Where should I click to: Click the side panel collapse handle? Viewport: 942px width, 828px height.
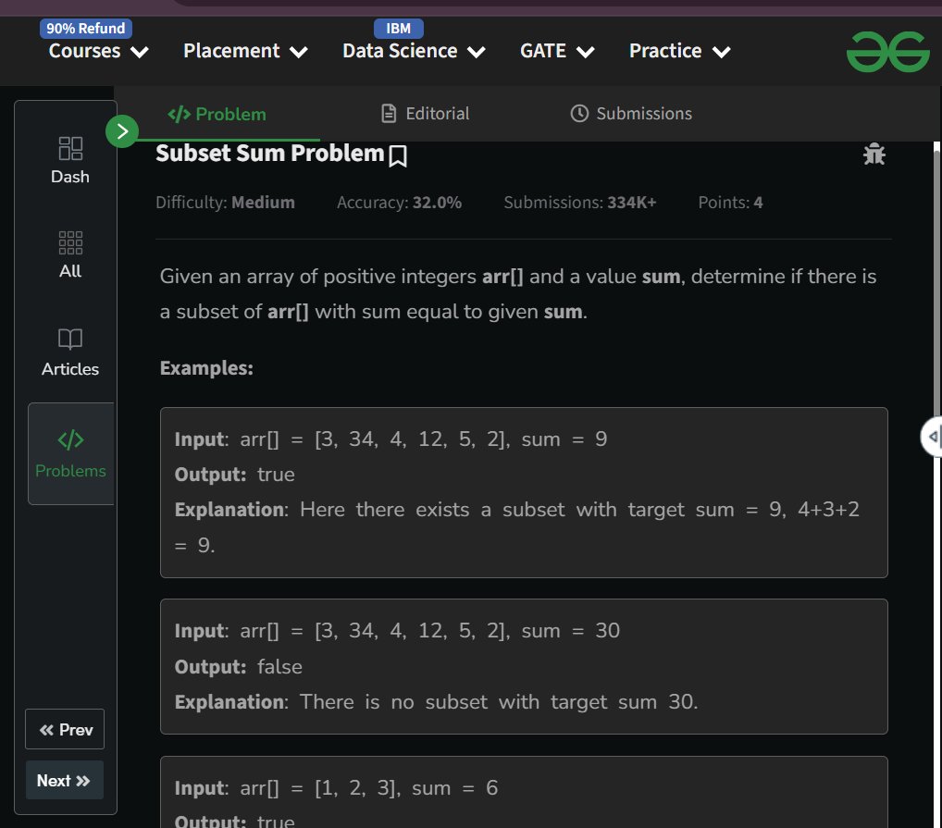click(932, 437)
